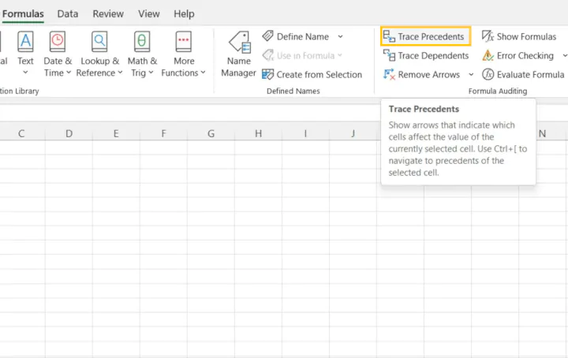Open More Functions book icon
The height and width of the screenshot is (358, 568).
183,41
